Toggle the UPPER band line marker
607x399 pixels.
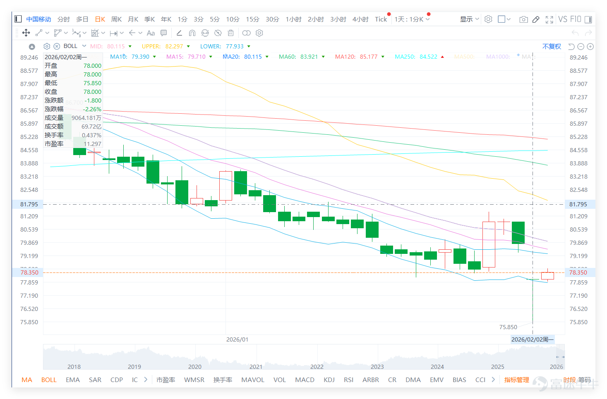188,46
